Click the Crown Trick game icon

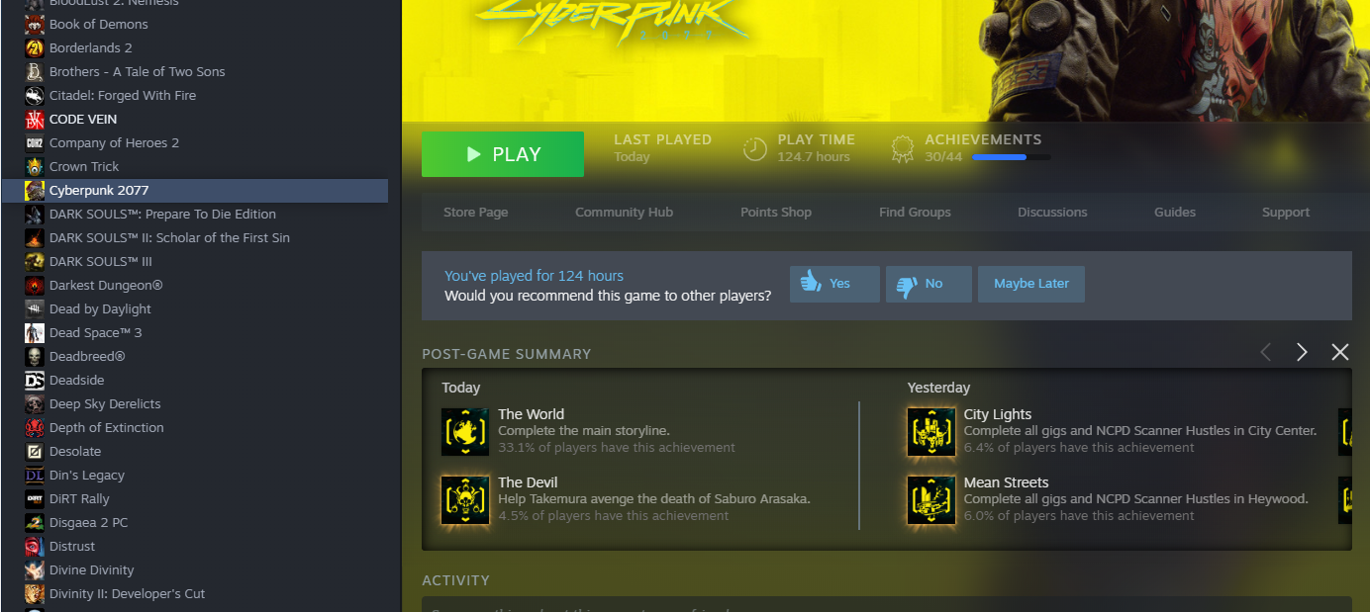pyautogui.click(x=35, y=166)
